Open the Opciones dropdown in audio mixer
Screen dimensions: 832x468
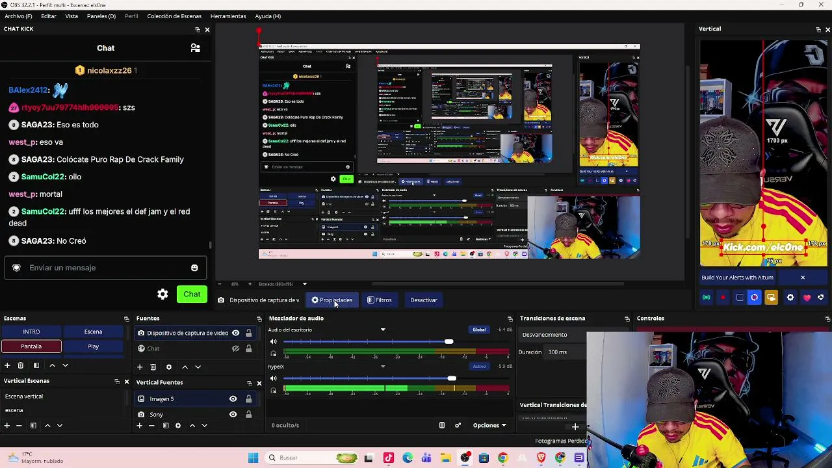click(489, 425)
